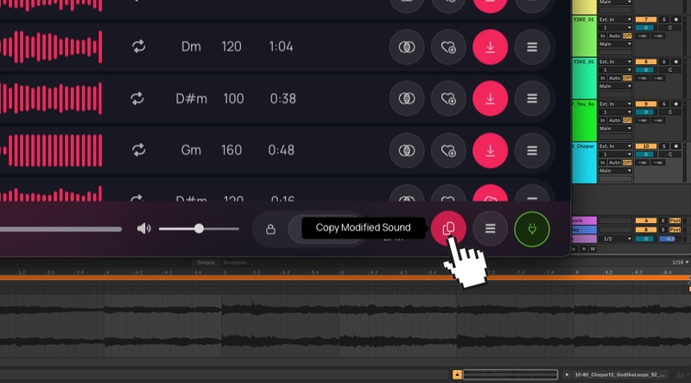The height and width of the screenshot is (383, 691).
Task: Set track 9 monitoring to Off
Action: click(627, 120)
